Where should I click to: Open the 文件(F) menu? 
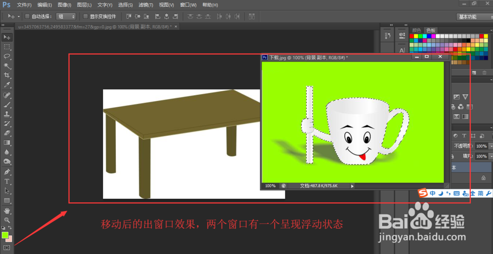click(x=24, y=5)
